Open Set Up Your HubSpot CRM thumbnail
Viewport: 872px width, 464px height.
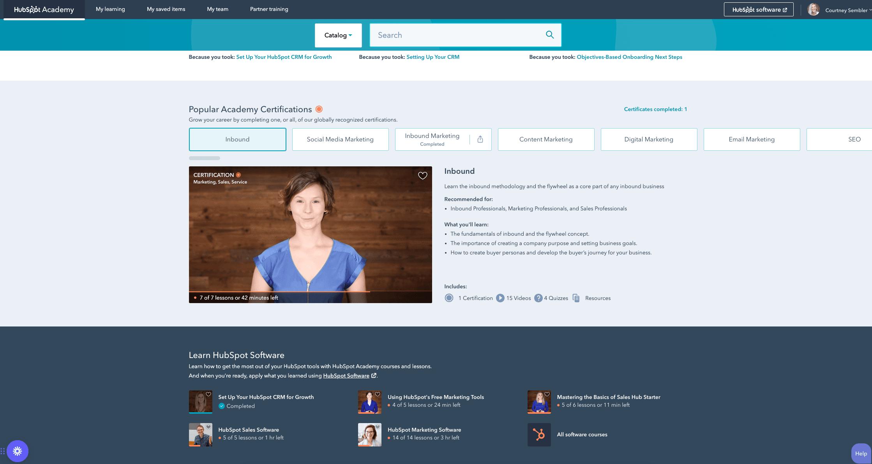(201, 402)
